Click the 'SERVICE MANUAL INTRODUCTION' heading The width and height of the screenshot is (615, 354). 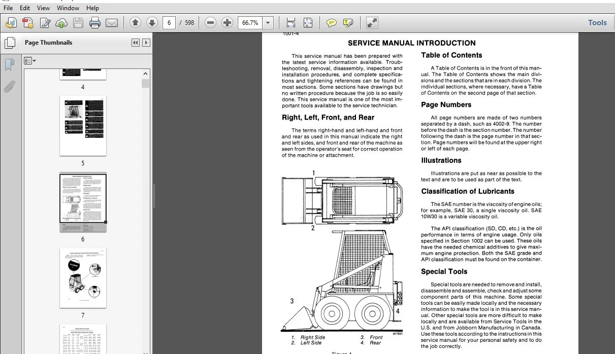(412, 43)
